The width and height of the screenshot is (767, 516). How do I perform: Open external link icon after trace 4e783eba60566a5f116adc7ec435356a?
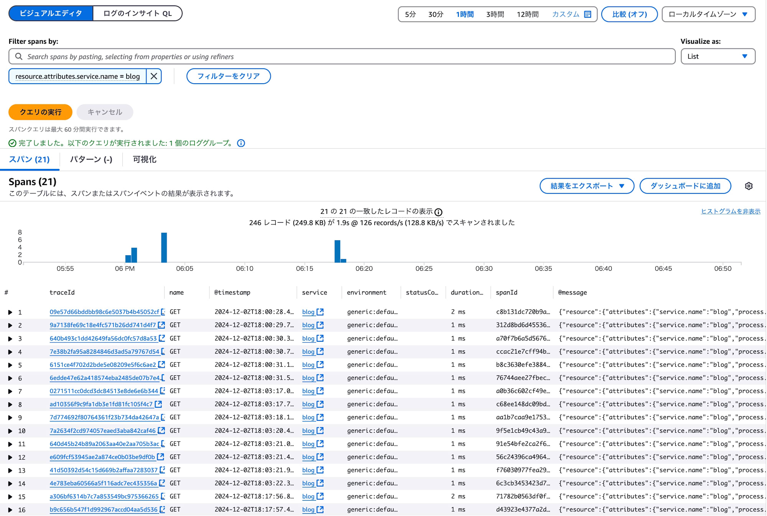(x=162, y=483)
